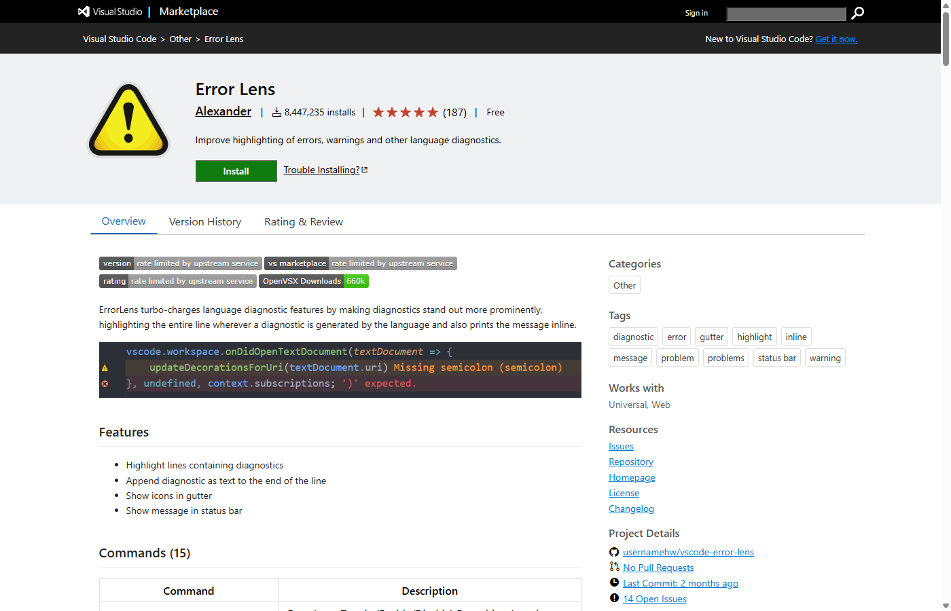
Task: Click the Other category button
Action: pos(624,285)
